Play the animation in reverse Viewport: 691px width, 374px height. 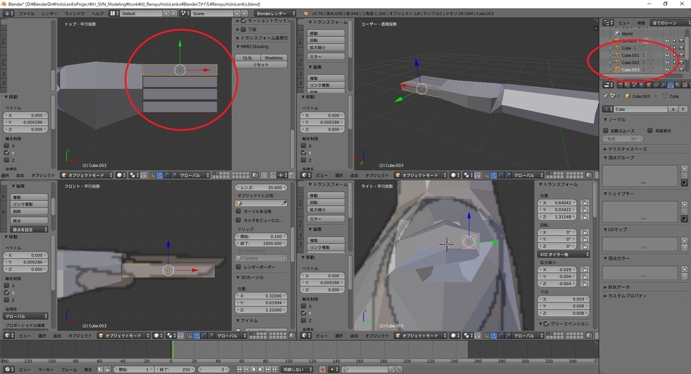pyautogui.click(x=254, y=369)
